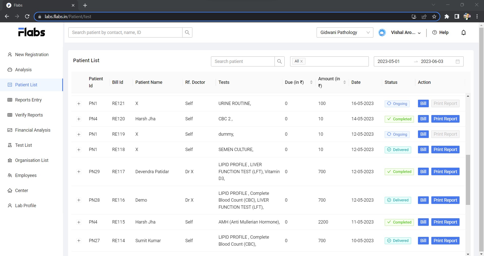This screenshot has height=256, width=484.
Task: Sort the Amount column
Action: pyautogui.click(x=345, y=82)
